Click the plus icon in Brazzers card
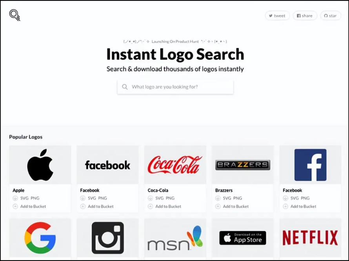The height and width of the screenshot is (261, 349). (x=218, y=206)
